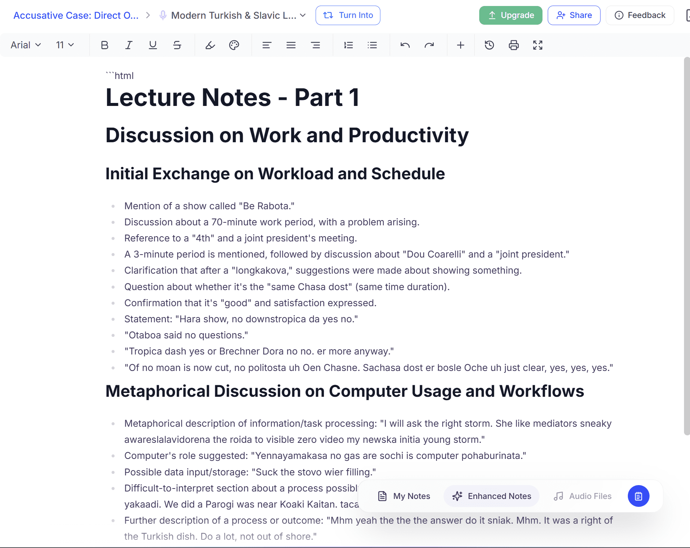Expand the Modern Turkish & Slavic dropdown

point(303,15)
